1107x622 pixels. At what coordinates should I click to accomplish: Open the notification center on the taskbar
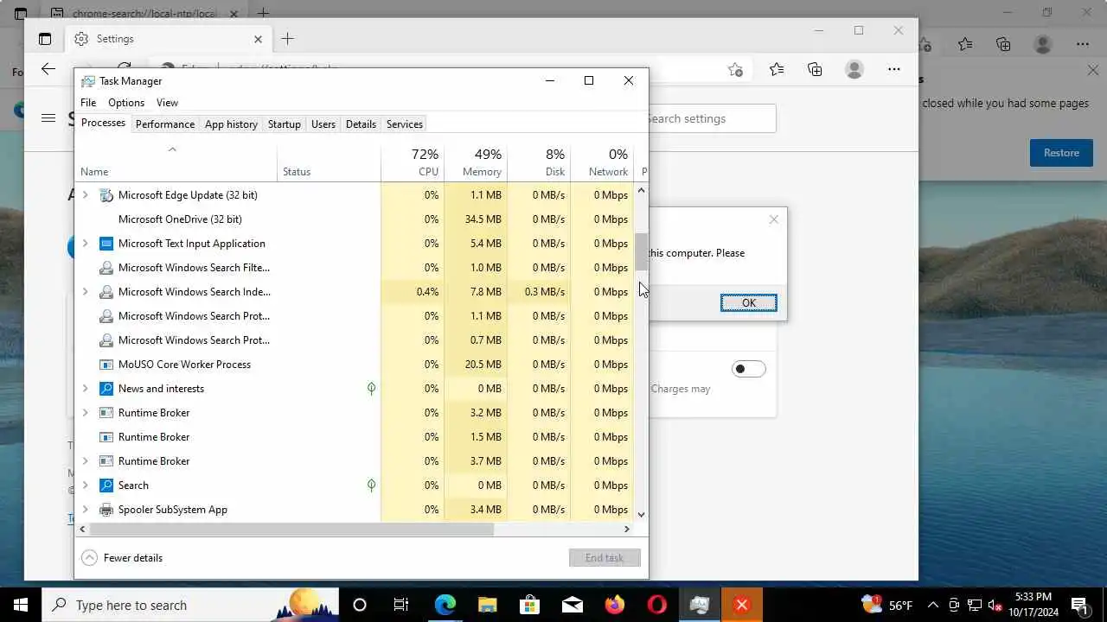[x=1079, y=605]
